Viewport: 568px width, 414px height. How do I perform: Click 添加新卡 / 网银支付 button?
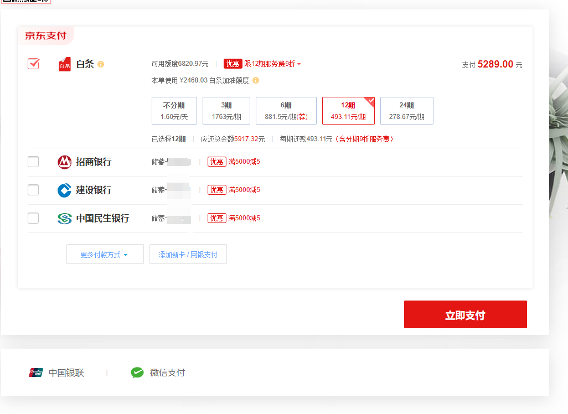click(188, 254)
